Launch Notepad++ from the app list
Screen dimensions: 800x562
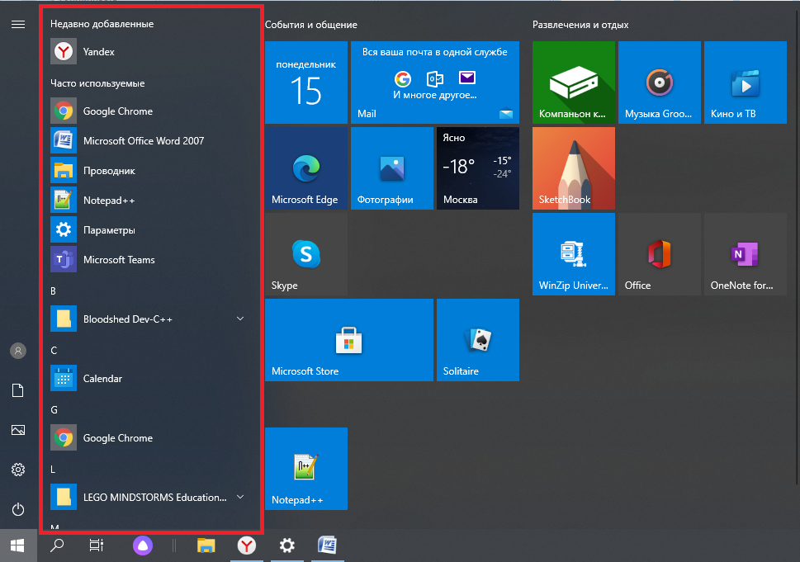click(x=148, y=201)
